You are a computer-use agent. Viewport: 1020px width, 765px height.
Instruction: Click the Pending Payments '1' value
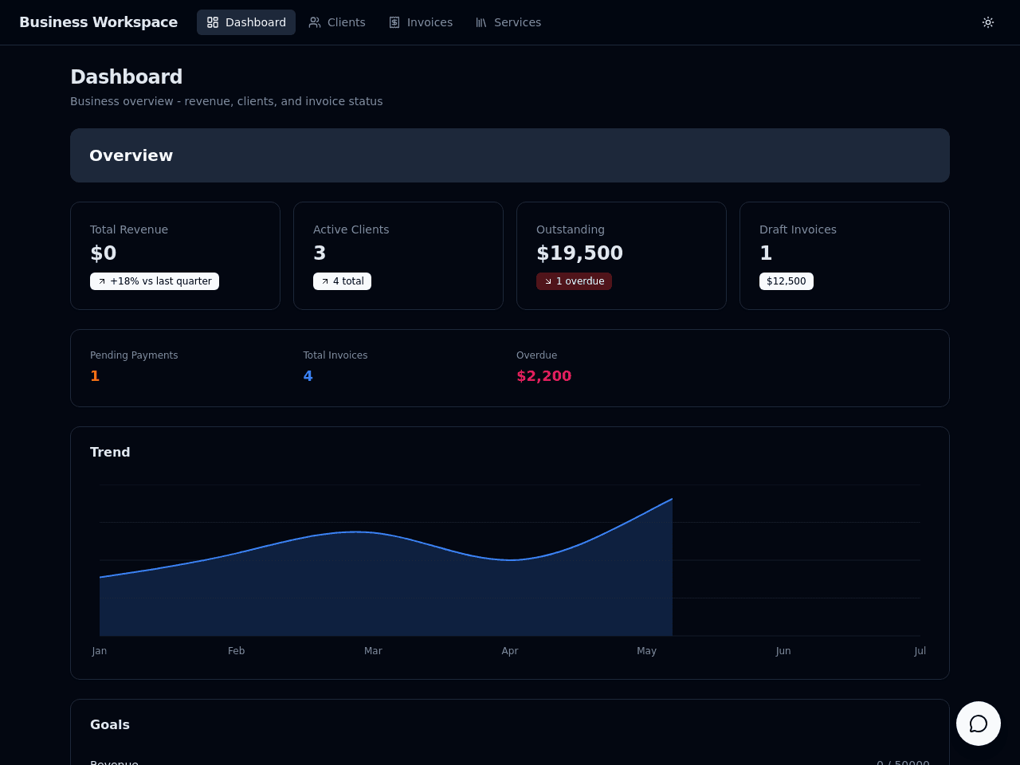pos(95,376)
